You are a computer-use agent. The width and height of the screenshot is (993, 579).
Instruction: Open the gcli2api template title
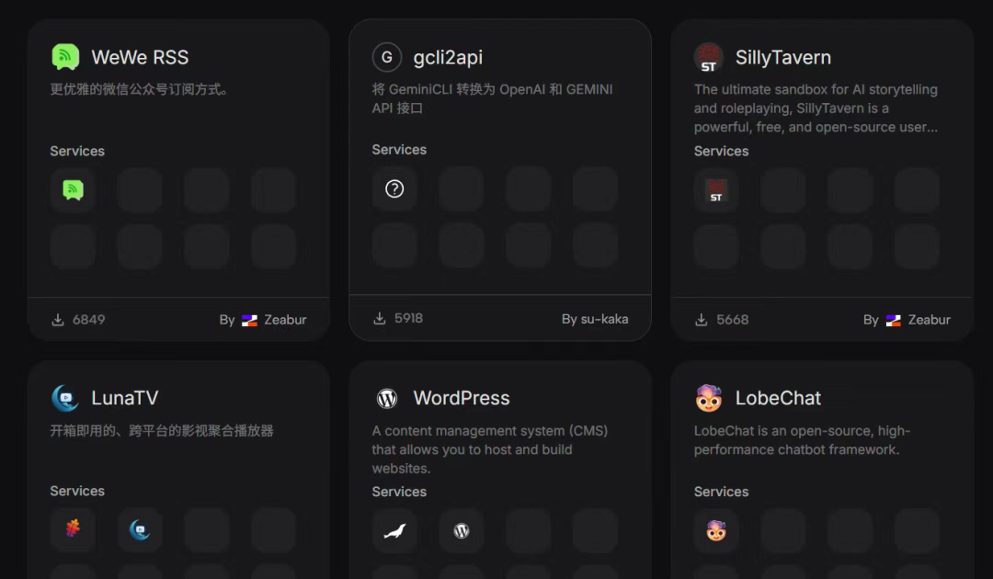coord(448,57)
